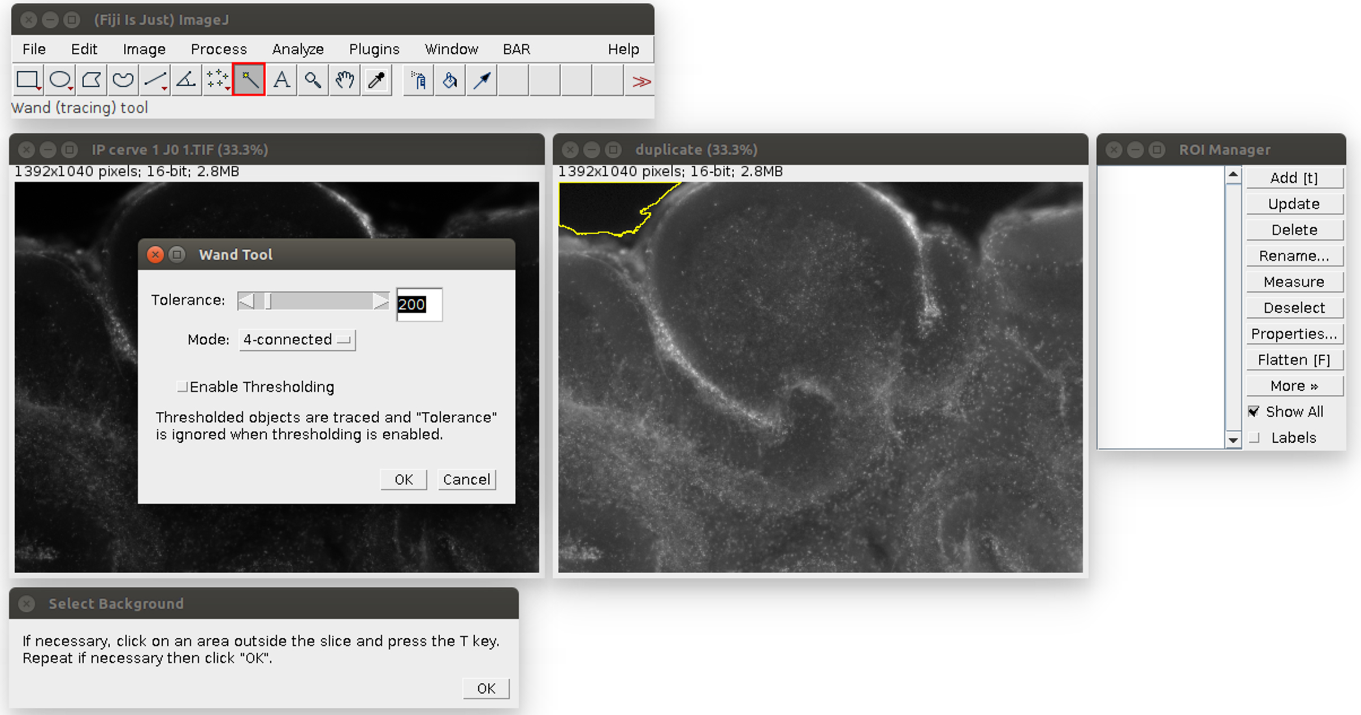Select the Rectangle selection tool

28,81
